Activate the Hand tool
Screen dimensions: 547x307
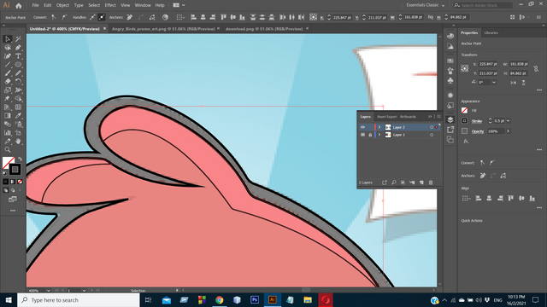pos(18,142)
